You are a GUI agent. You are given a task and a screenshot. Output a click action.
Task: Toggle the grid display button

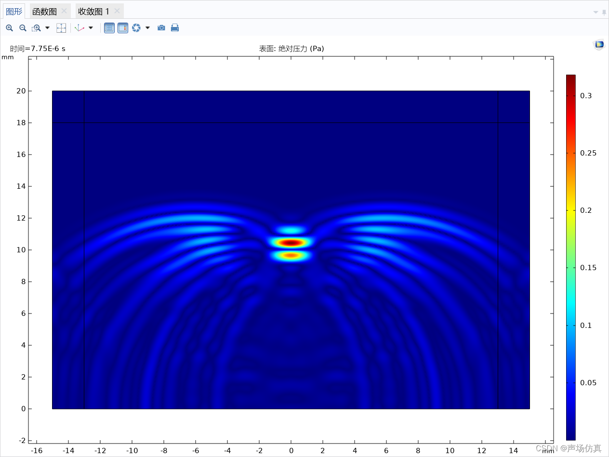(109, 28)
